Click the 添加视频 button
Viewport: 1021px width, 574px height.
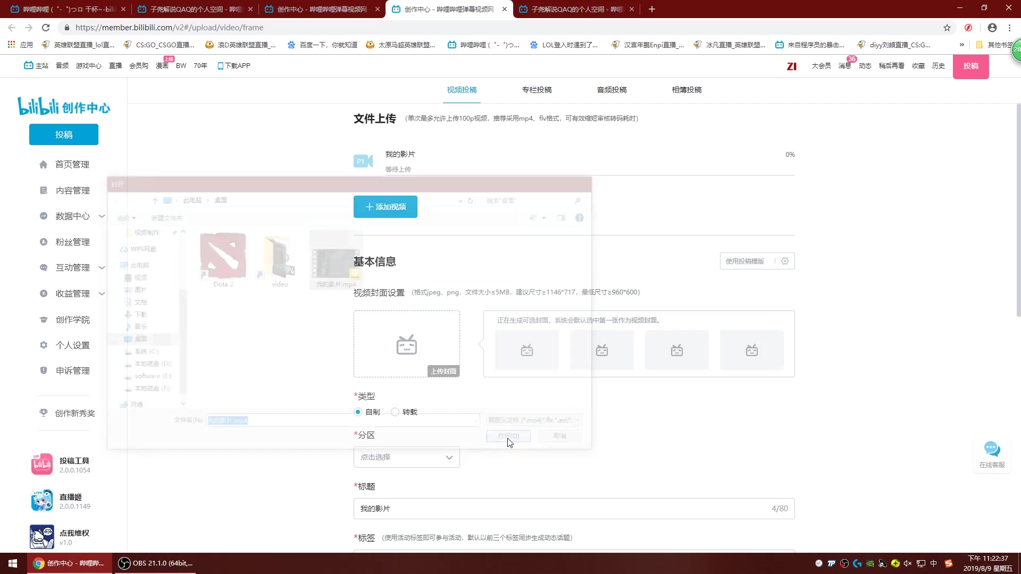[x=385, y=207]
